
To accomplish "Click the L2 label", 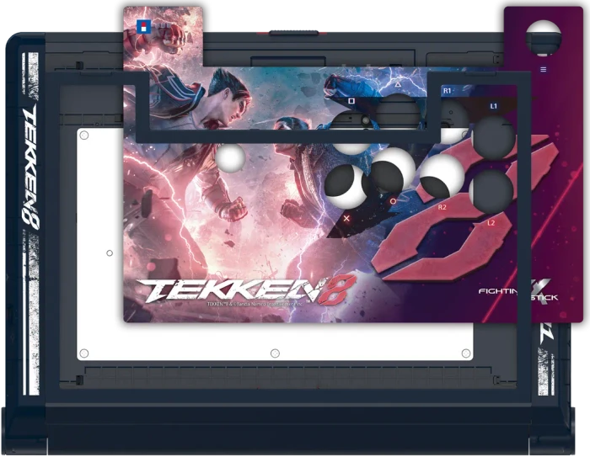I will tap(491, 223).
